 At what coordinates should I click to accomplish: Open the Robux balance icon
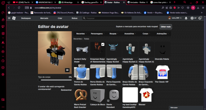point(192,18)
